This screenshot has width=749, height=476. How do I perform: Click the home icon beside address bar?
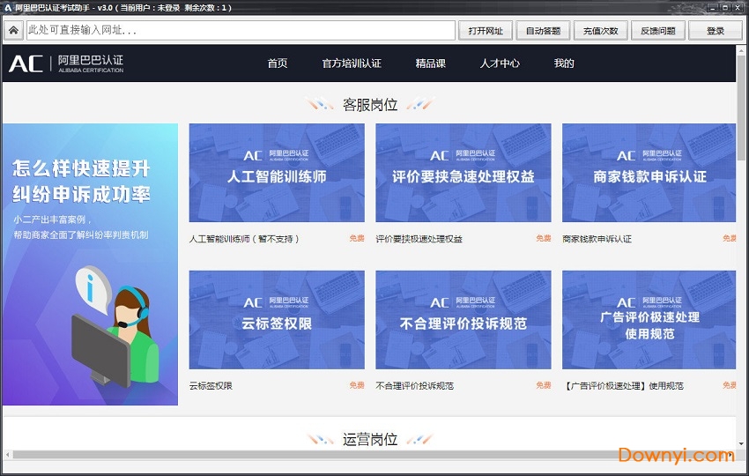click(x=13, y=31)
